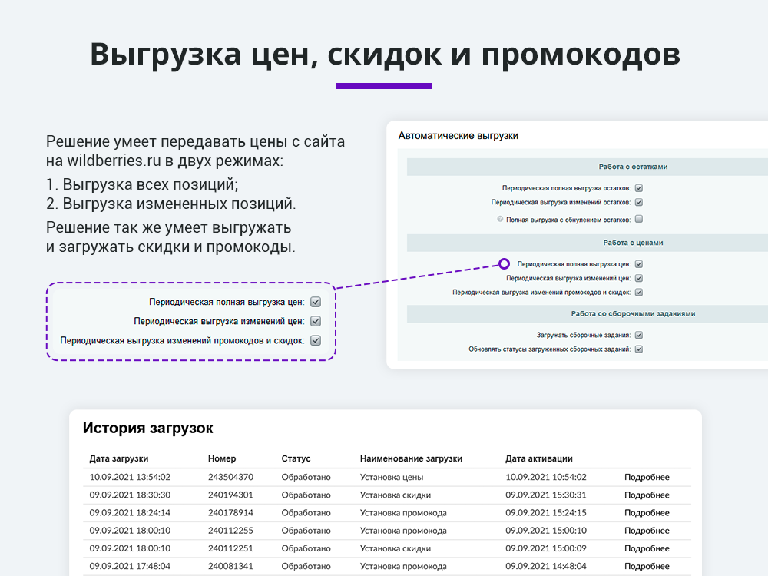The width and height of the screenshot is (768, 576).
Task: Collapse the "Работа с остатками" section
Action: tap(633, 166)
